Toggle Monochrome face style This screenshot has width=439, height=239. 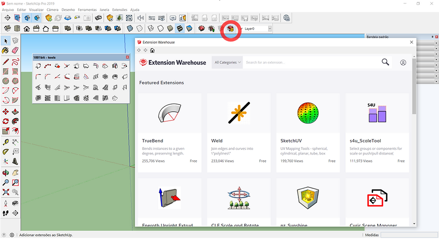coord(189,28)
